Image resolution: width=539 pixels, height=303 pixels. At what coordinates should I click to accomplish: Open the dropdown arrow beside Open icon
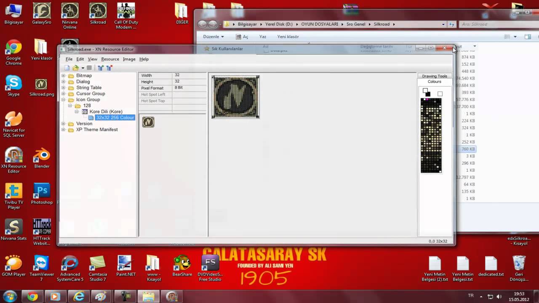[83, 68]
